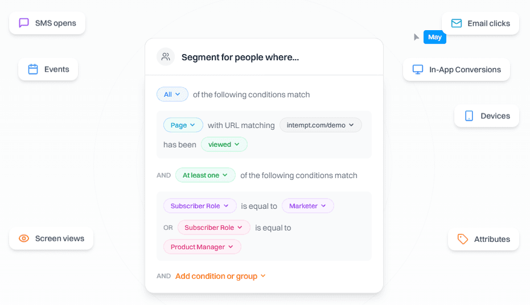530x305 pixels.
Task: Click the segment people icon in header
Action: 166,57
